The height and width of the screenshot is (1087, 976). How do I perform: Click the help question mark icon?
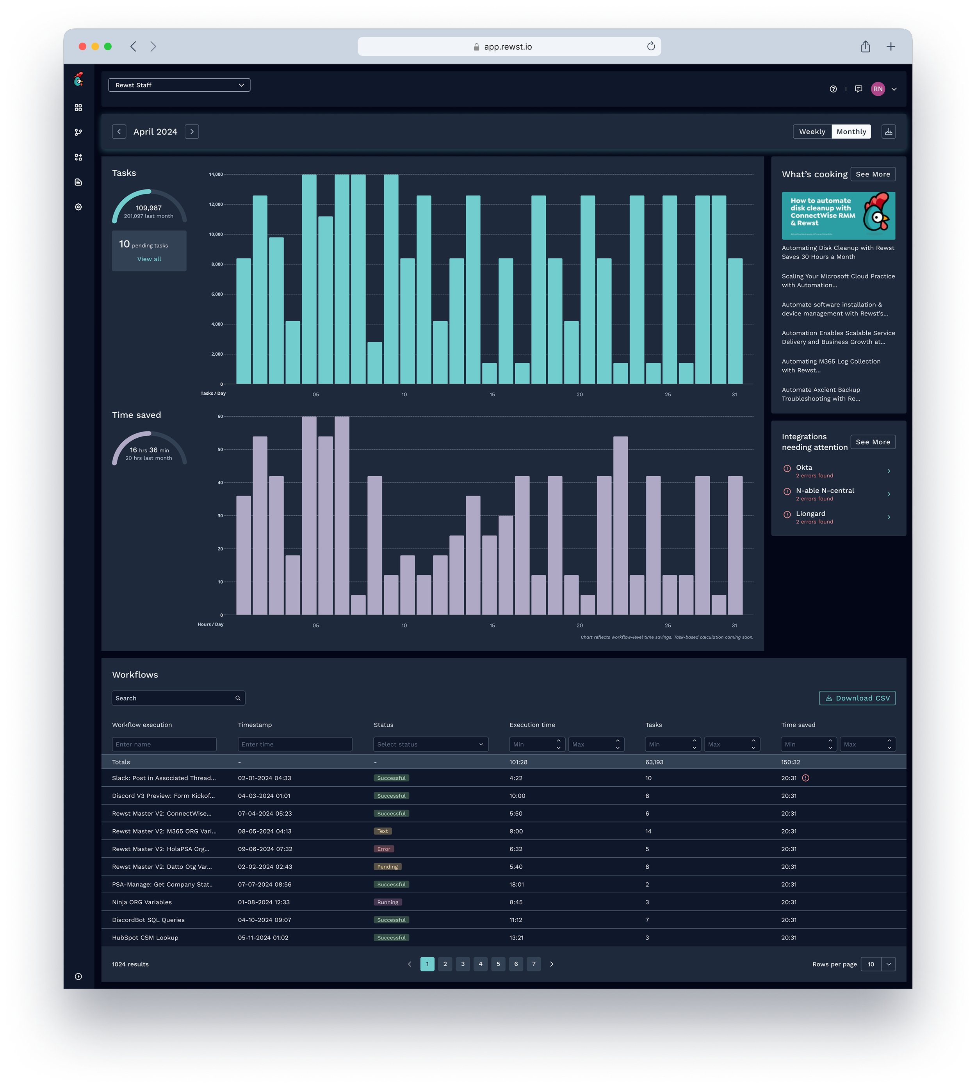[x=833, y=89]
